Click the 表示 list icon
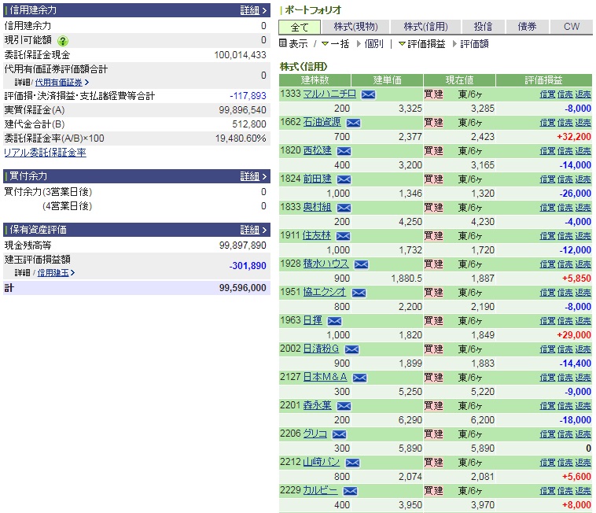The width and height of the screenshot is (596, 513). coord(282,43)
